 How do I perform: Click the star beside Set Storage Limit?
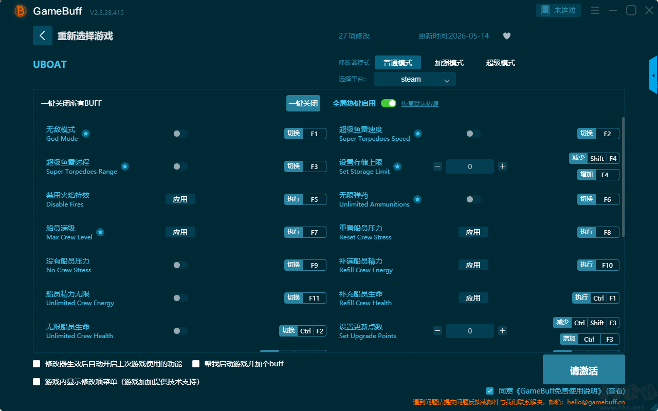397,166
